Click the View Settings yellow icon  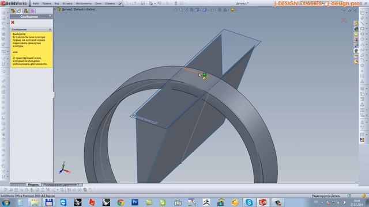[x=232, y=10]
